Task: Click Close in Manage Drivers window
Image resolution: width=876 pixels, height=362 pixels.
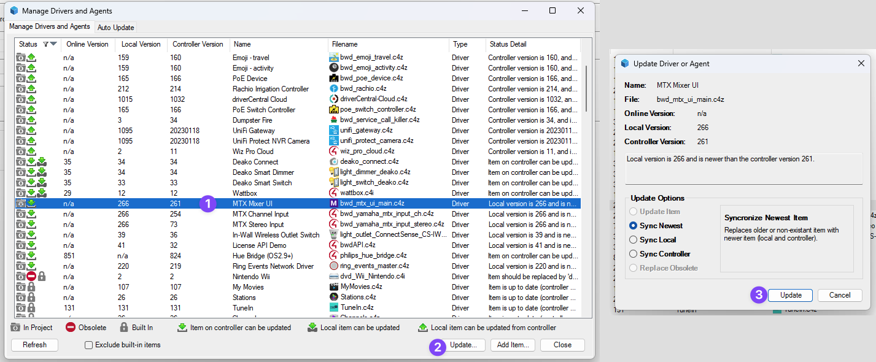Action: click(x=562, y=345)
